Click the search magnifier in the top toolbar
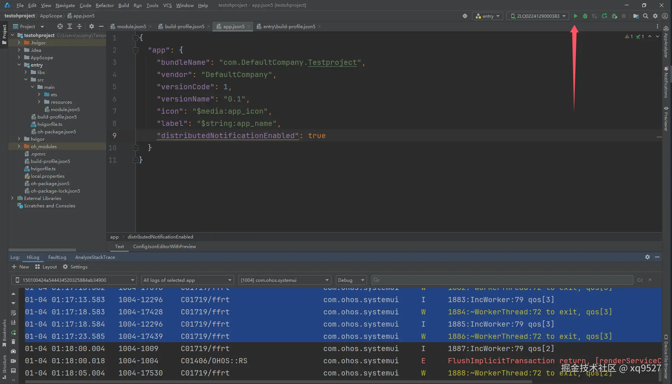The image size is (672, 384). pos(646,16)
